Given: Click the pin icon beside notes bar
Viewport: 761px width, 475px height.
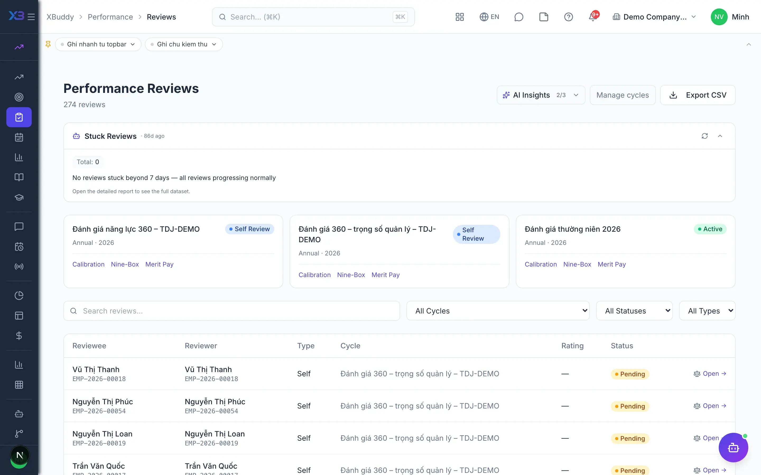Looking at the screenshot, I should click(x=48, y=44).
